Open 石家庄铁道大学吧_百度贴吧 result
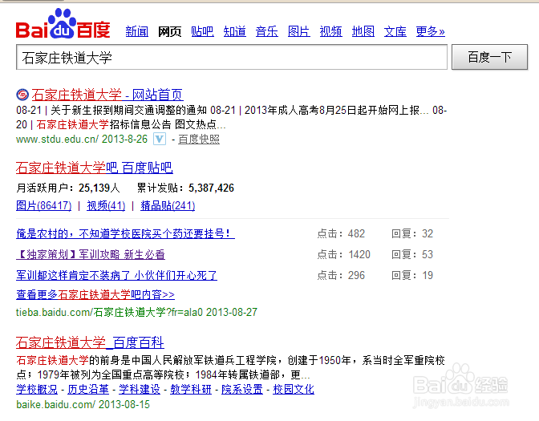 [x=94, y=168]
